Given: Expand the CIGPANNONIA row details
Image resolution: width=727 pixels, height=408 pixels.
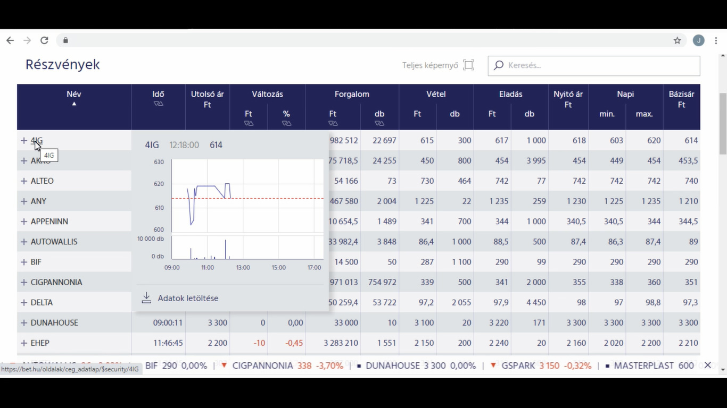Looking at the screenshot, I should (23, 282).
